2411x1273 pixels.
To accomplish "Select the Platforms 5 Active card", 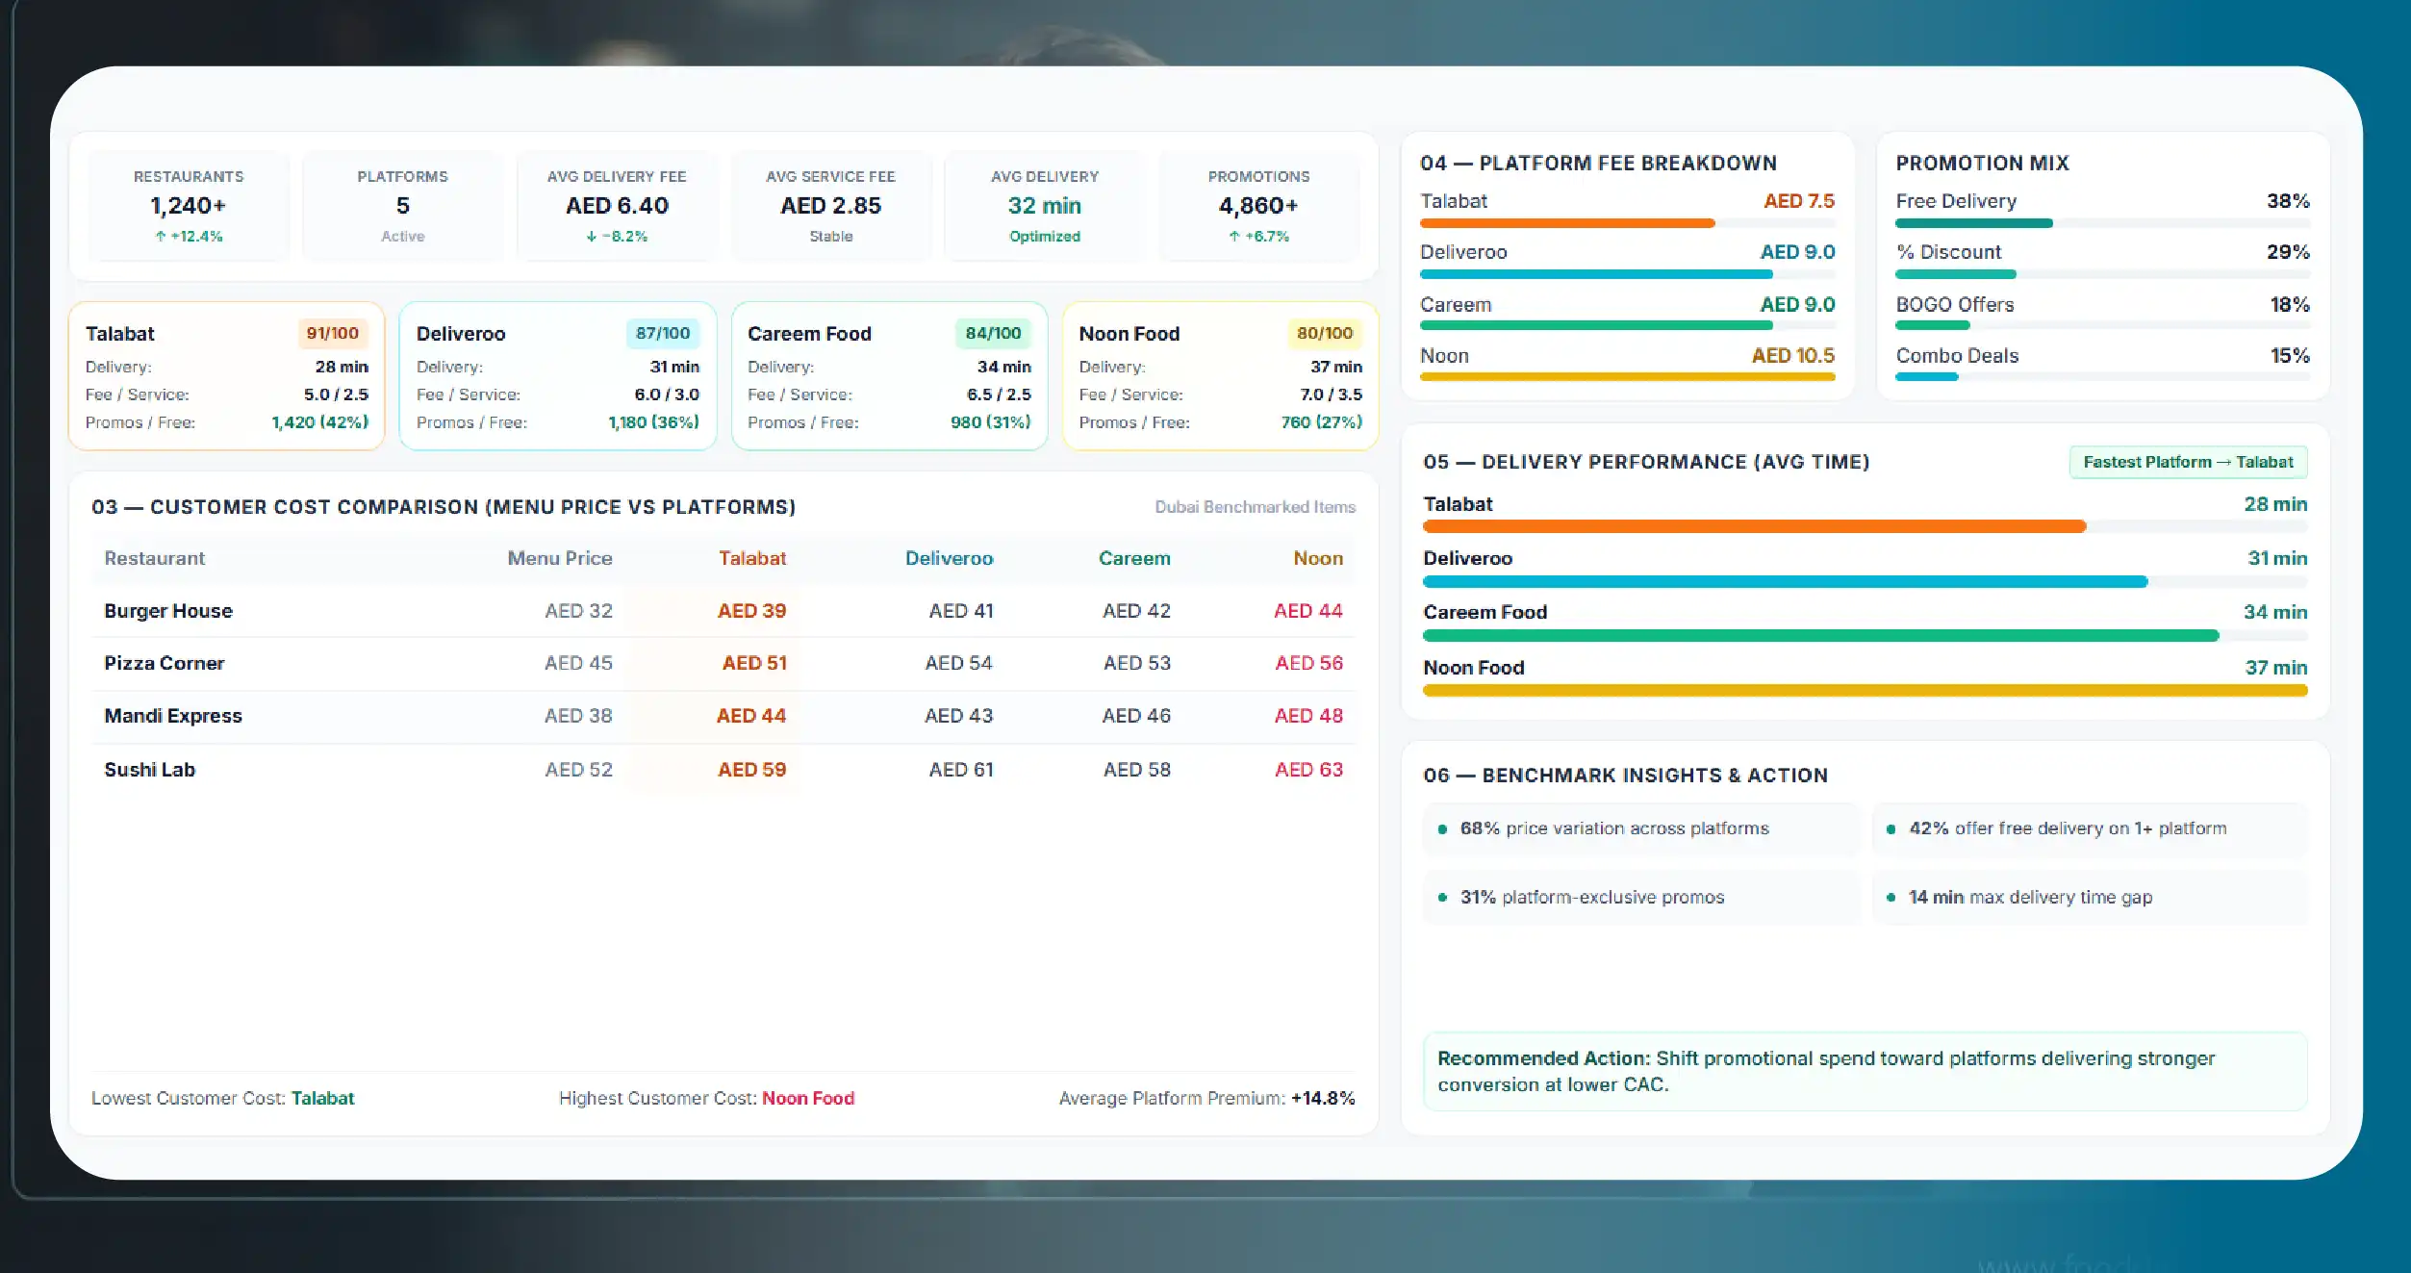I will pyautogui.click(x=402, y=206).
